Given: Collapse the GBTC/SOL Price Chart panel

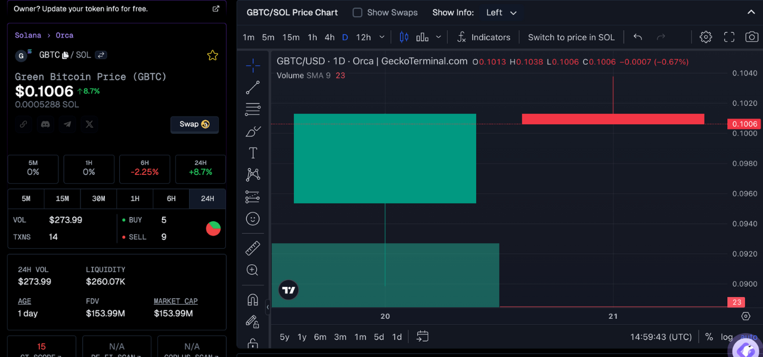Looking at the screenshot, I should pos(751,12).
